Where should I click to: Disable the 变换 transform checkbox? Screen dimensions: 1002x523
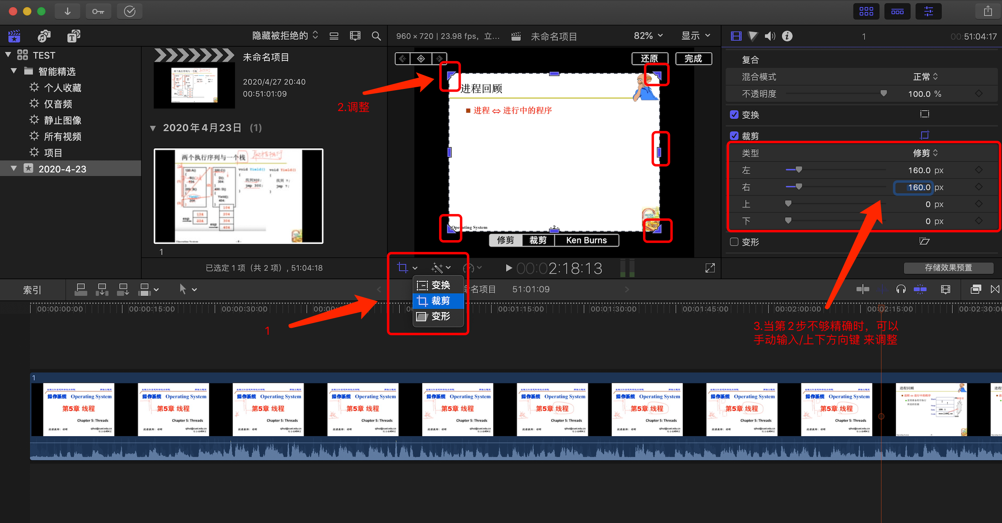[x=734, y=115]
